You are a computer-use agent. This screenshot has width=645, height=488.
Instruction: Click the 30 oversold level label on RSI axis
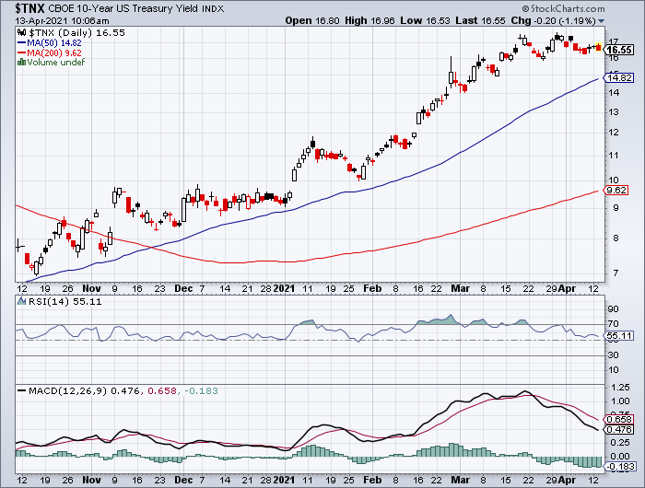coord(614,354)
